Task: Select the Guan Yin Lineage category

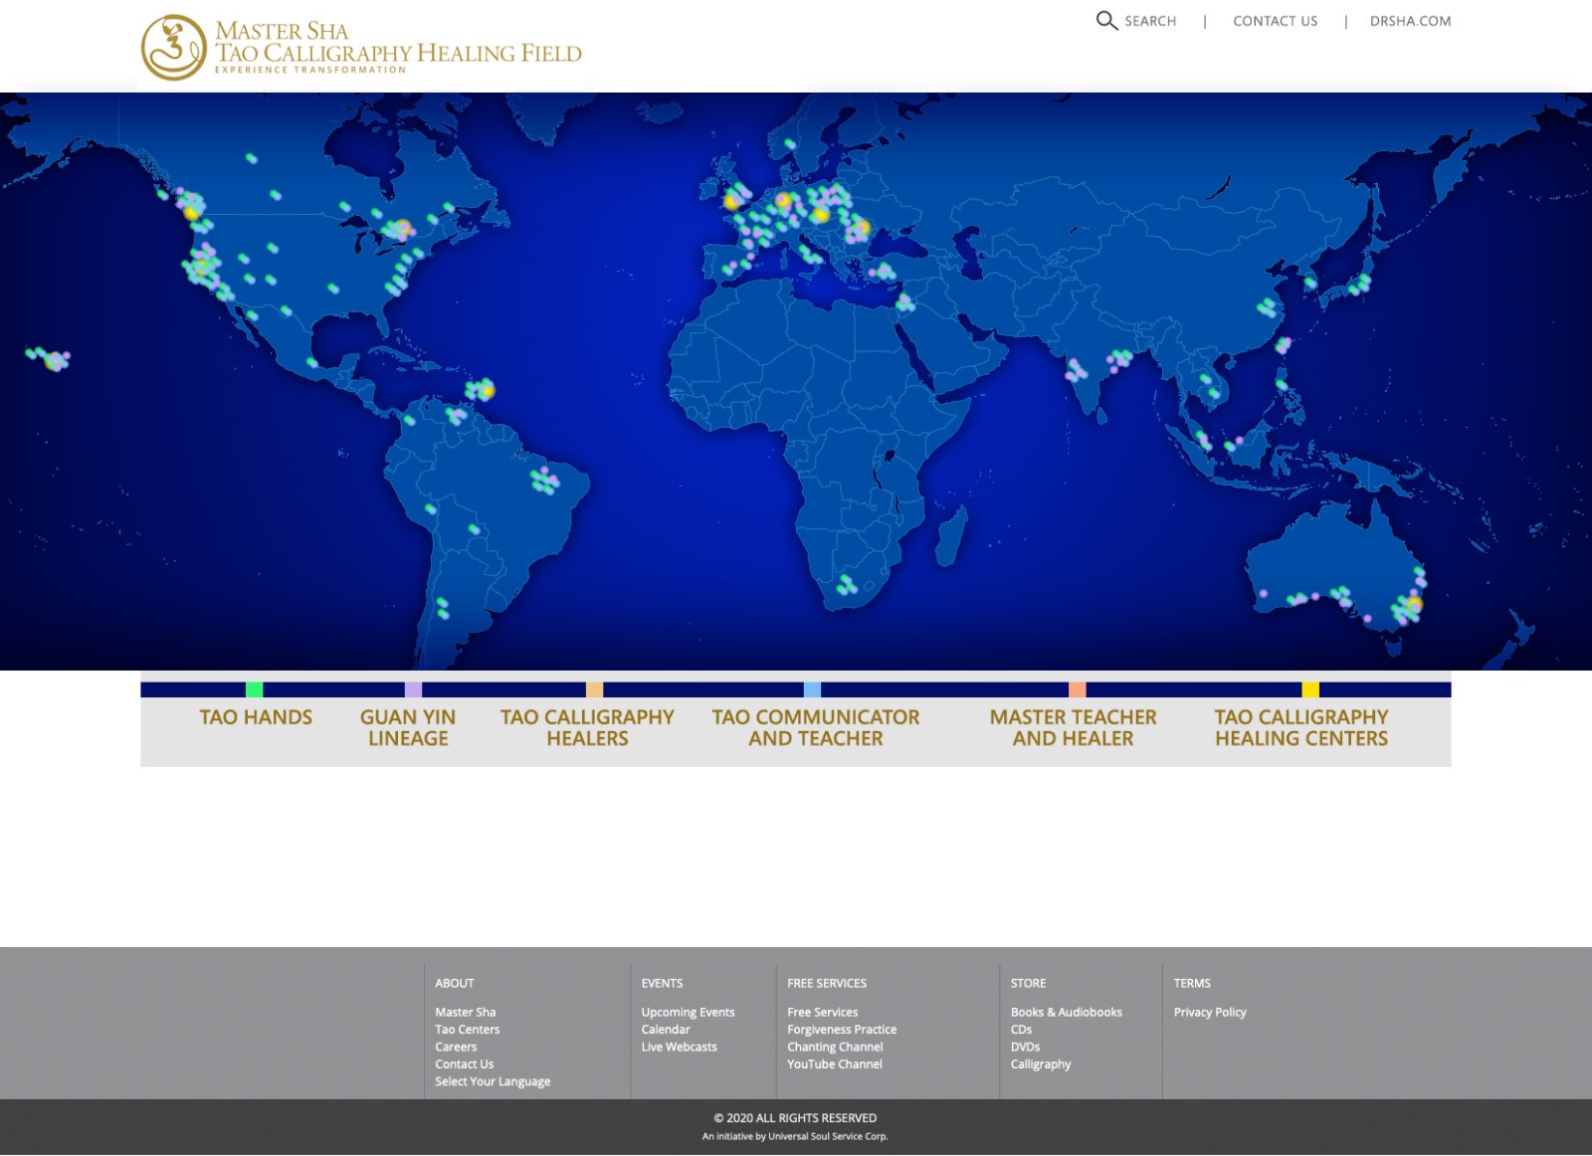Action: point(408,728)
